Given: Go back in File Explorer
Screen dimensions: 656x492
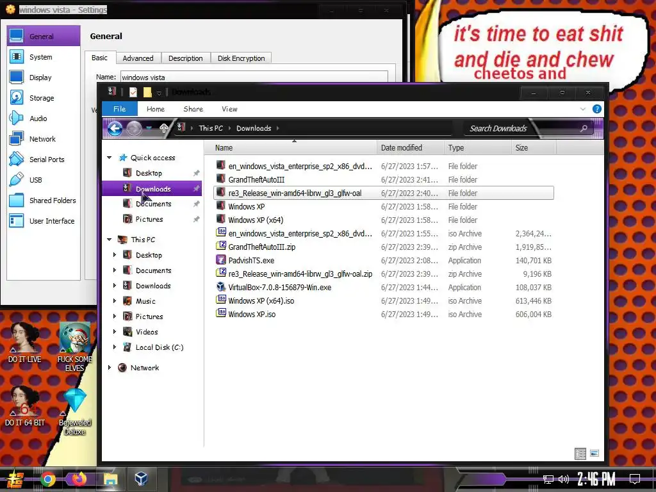Looking at the screenshot, I should pos(115,128).
